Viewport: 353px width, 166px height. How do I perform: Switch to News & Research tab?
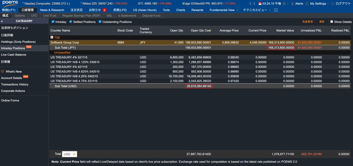pyautogui.click(x=52, y=10)
